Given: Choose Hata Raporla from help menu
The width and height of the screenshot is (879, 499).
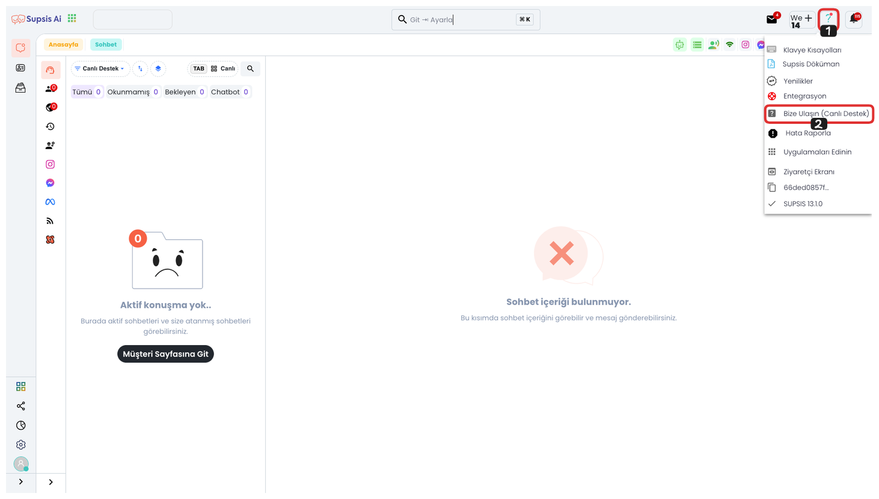Looking at the screenshot, I should (807, 133).
